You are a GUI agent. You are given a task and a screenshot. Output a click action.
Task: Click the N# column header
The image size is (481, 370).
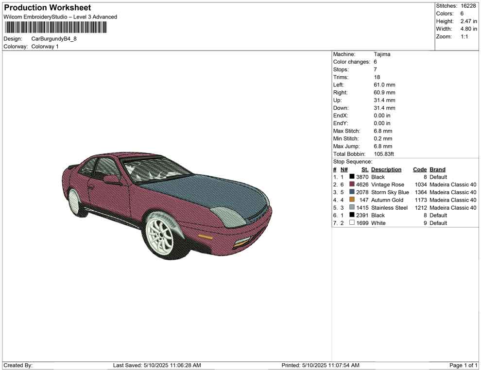[344, 169]
